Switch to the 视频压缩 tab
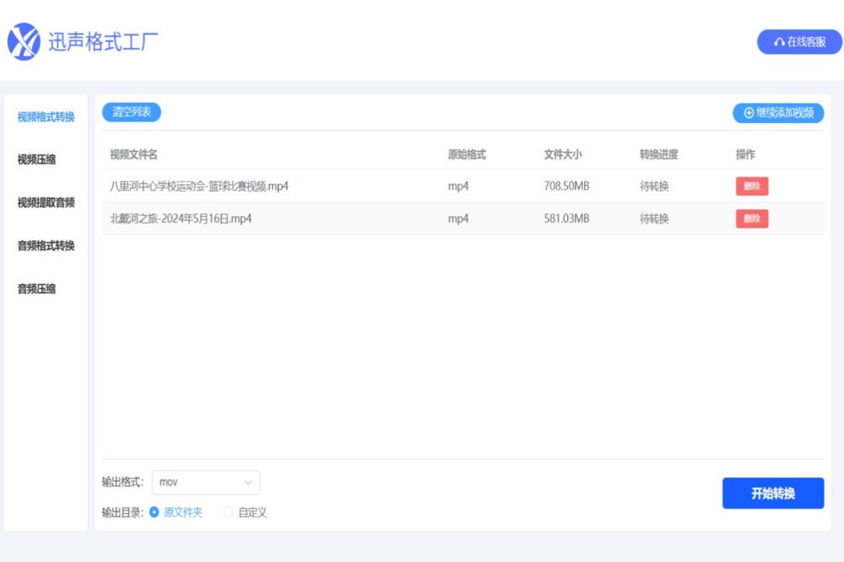The image size is (844, 562). (35, 159)
